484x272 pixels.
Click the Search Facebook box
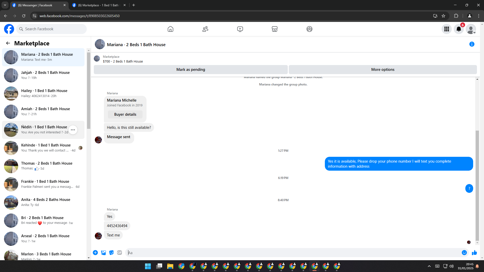coord(51,29)
